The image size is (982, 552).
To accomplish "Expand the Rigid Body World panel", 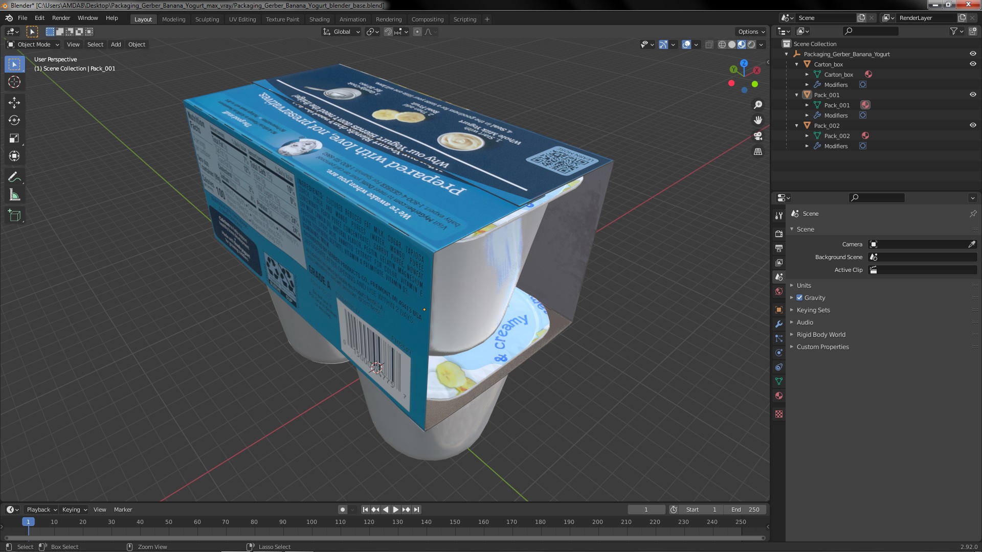I will pos(820,335).
